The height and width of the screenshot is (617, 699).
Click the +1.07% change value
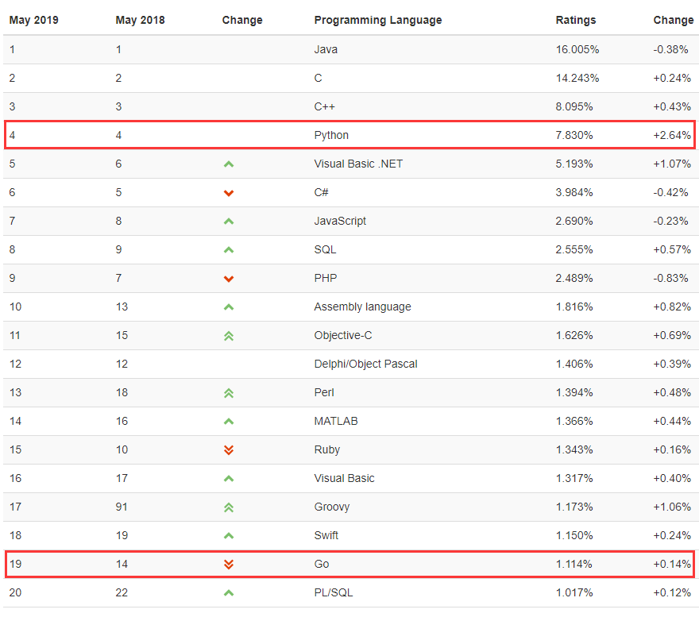tap(672, 164)
